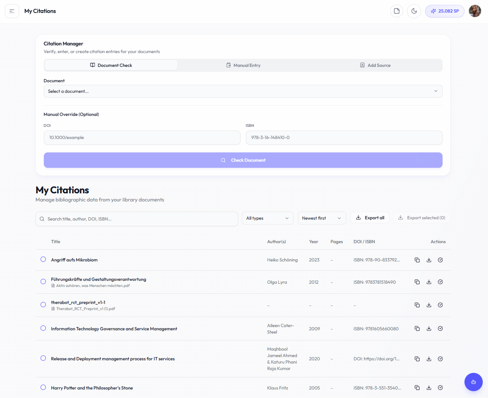Select the Release and Deployment management row
488x398 pixels.
point(43,358)
